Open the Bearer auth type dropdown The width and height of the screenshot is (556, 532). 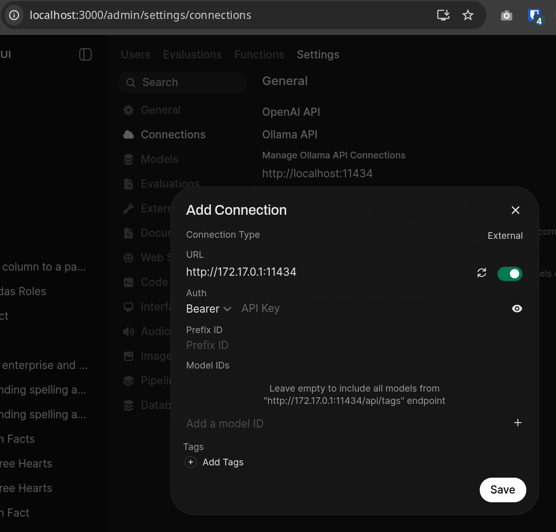pos(209,309)
